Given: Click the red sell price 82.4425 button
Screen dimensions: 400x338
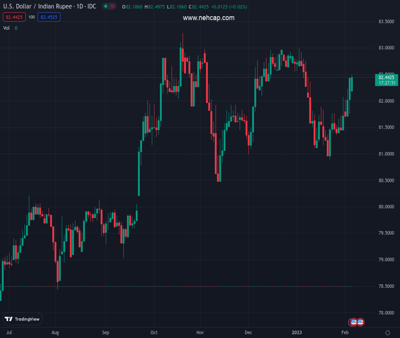Looking at the screenshot, I should [x=14, y=17].
